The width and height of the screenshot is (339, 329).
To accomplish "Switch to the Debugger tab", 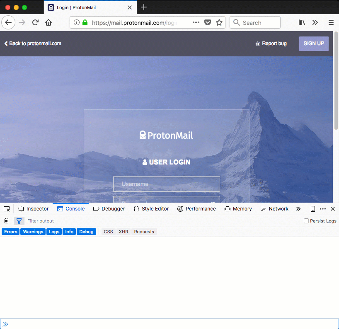I will pos(109,209).
